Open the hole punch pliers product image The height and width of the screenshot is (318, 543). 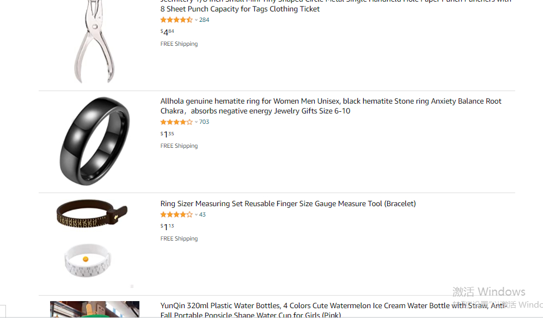coord(94,41)
